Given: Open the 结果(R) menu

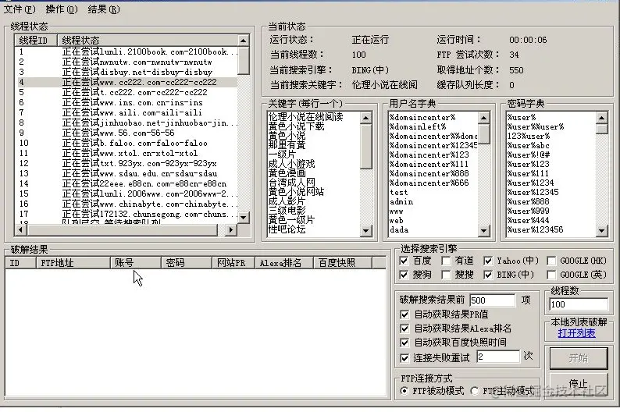Looking at the screenshot, I should tap(104, 9).
